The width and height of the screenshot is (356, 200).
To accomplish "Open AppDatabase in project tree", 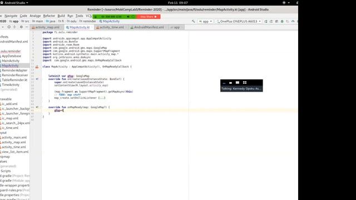I will tap(11, 56).
